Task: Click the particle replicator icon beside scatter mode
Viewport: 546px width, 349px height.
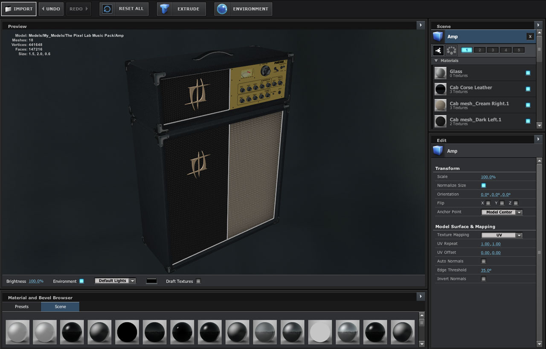Action: (x=451, y=50)
